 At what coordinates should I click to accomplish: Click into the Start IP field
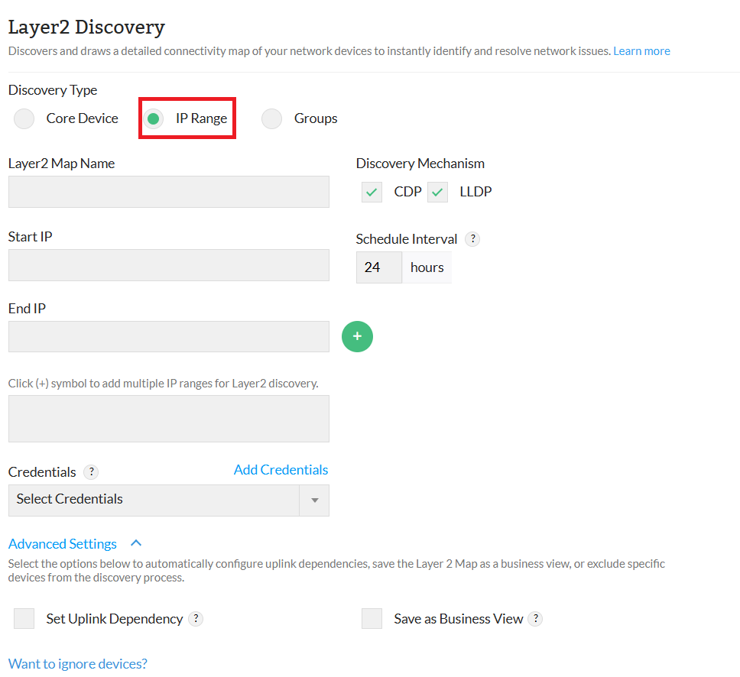(x=168, y=265)
